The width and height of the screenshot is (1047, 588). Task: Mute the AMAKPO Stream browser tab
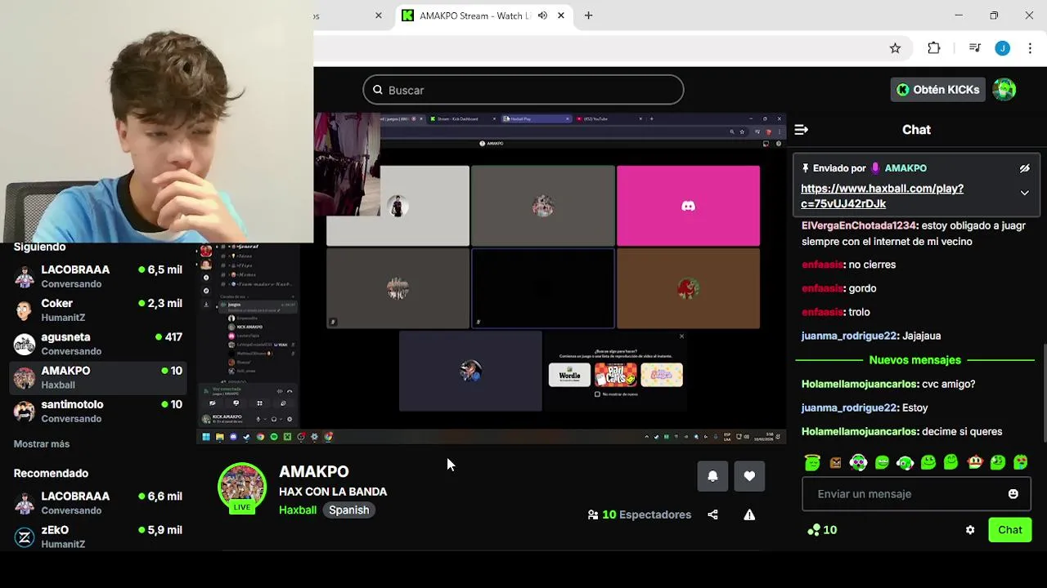pos(542,16)
